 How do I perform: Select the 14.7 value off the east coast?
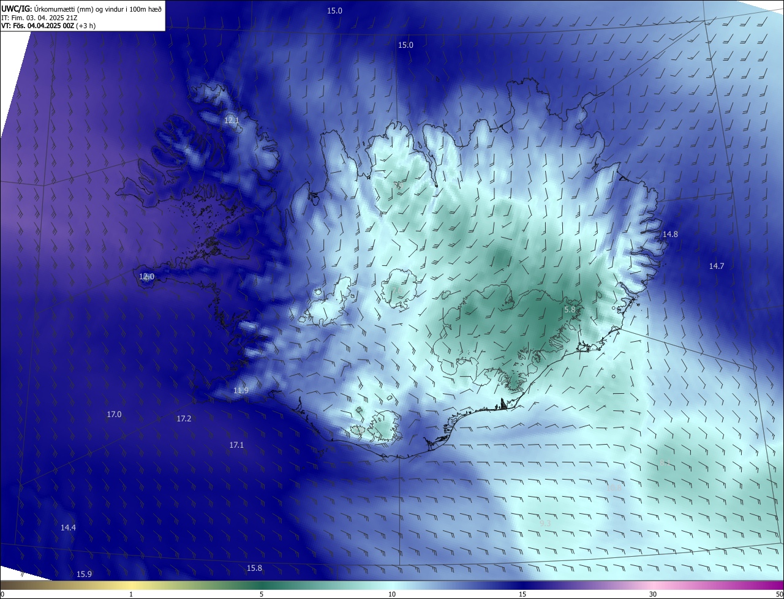(x=717, y=266)
